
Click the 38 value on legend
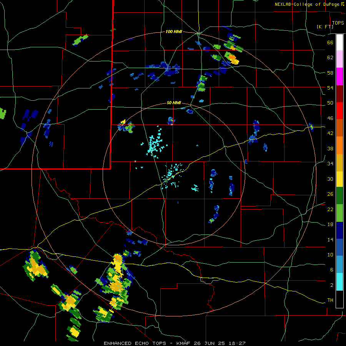[x=330, y=148]
